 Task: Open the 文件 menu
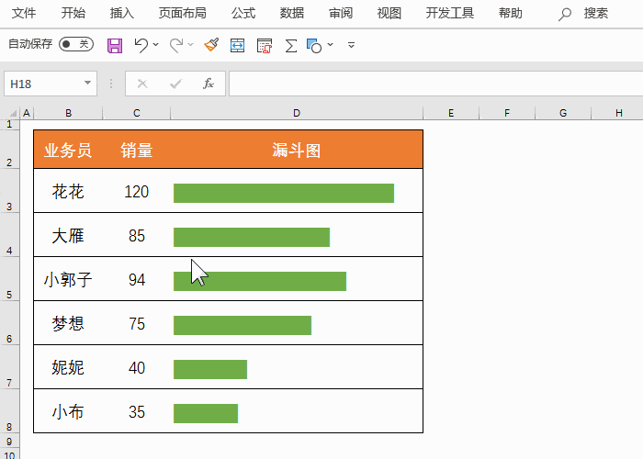click(x=24, y=13)
